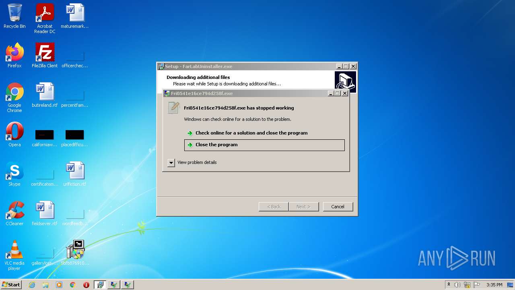Viewport: 515px width, 290px height.
Task: Show hidden system tray icons
Action: point(449,285)
